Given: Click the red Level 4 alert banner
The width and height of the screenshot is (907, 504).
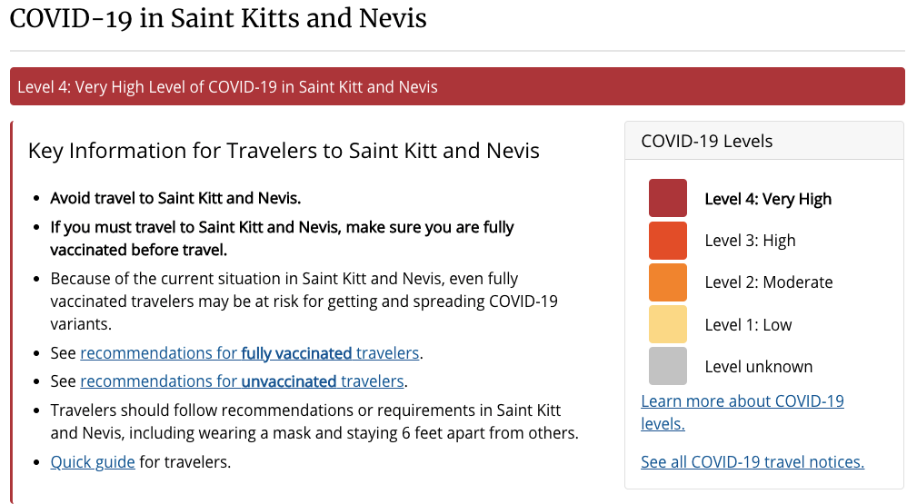Looking at the screenshot, I should point(457,87).
